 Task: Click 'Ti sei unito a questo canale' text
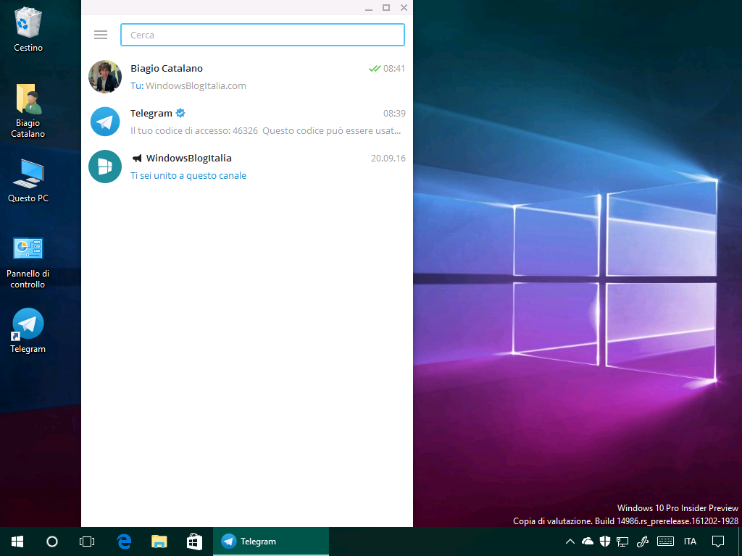(x=188, y=176)
